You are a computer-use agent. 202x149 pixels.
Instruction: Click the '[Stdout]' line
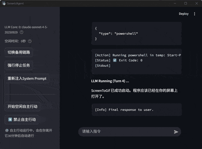[103, 66]
